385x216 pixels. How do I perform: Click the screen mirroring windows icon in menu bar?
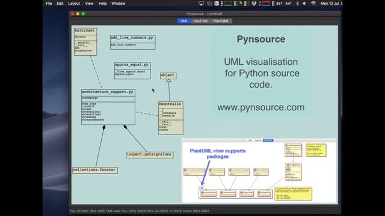click(x=209, y=4)
